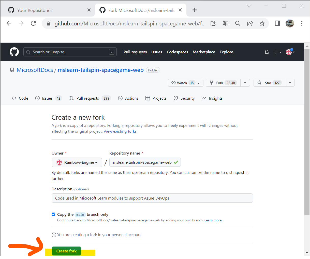Image resolution: width=310 pixels, height=259 pixels.
Task: Bookmark this page with the star icon
Action: pyautogui.click(x=262, y=23)
